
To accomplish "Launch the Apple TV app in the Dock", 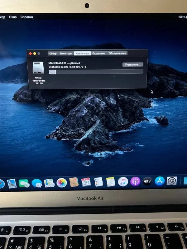I will coord(147,181).
